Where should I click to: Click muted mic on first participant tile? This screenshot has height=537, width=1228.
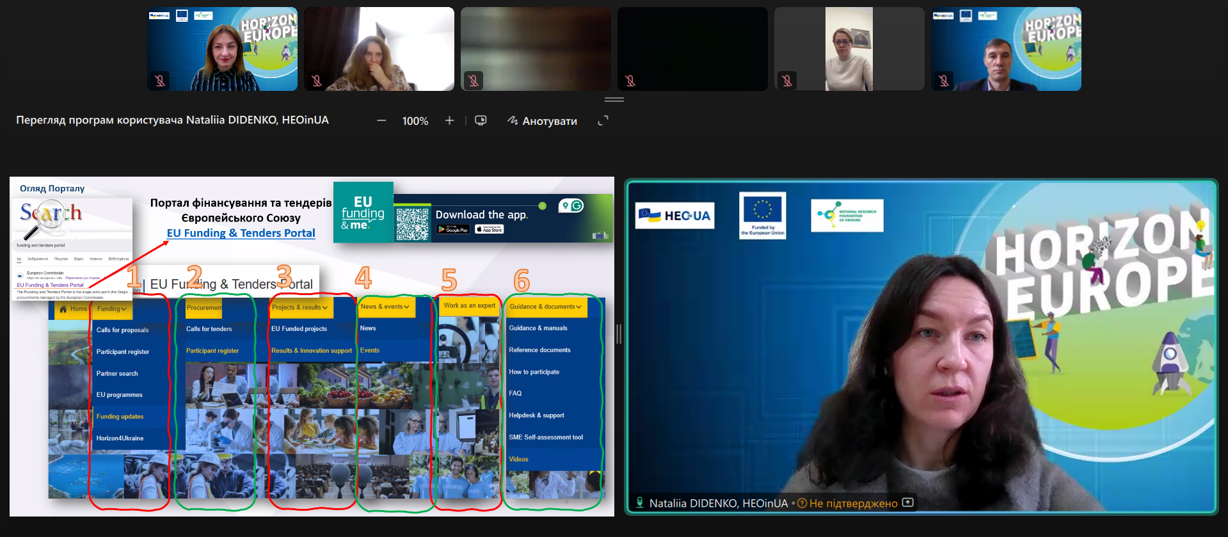(160, 81)
